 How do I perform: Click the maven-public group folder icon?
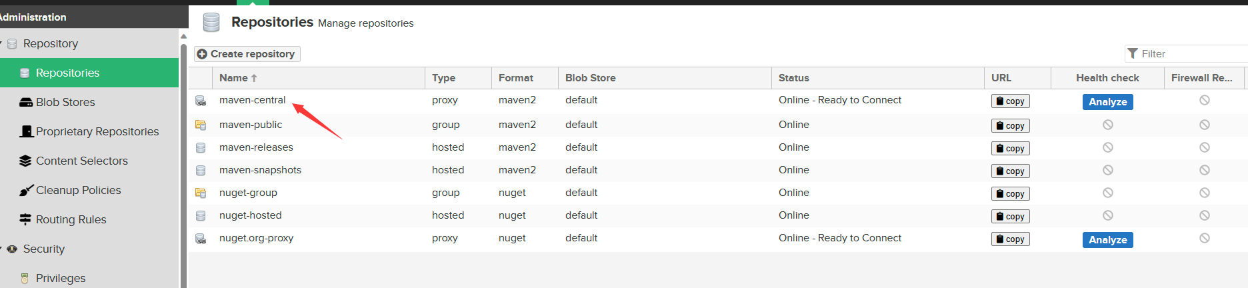[x=201, y=125]
